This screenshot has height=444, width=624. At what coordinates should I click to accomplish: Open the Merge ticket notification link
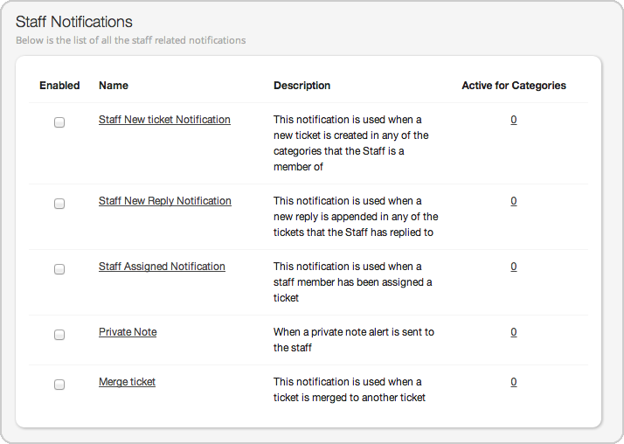click(x=127, y=382)
